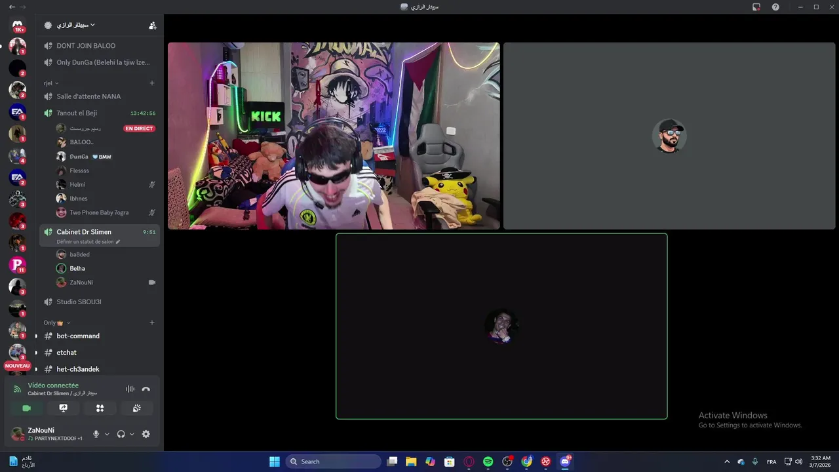839x472 pixels.
Task: Click Définir un statut de salon
Action: click(85, 242)
